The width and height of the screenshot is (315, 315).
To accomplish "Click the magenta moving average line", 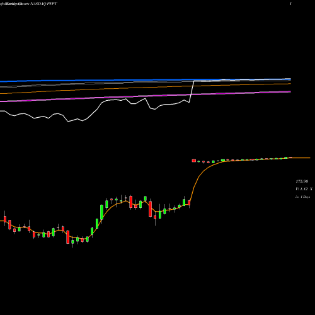I will pyautogui.click(x=146, y=96).
